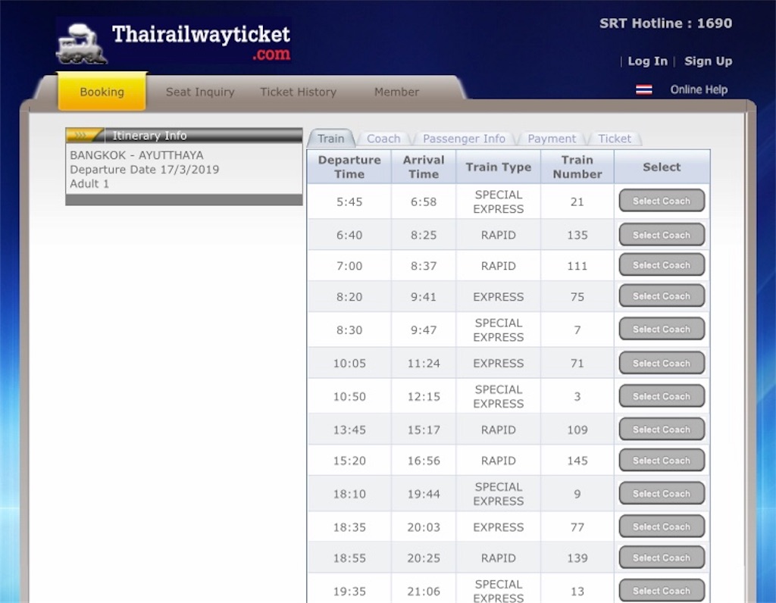
Task: Click the Train Number column header
Action: tap(577, 167)
